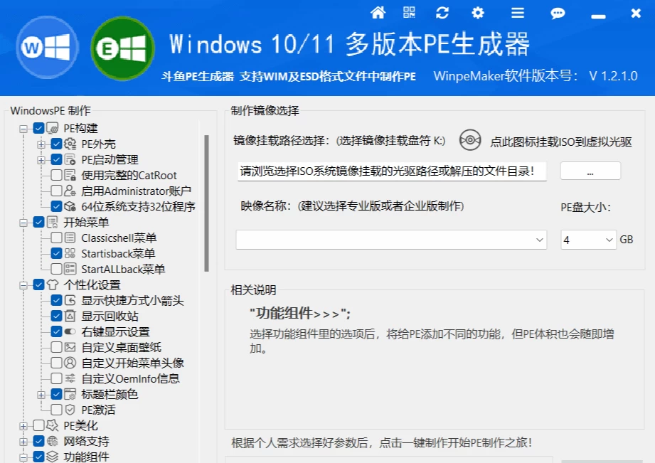Uncheck the 显示回收站 checkbox

(56, 316)
